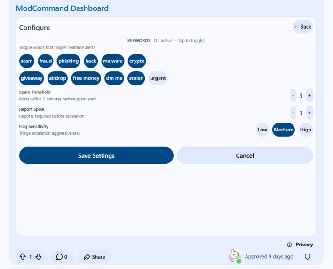Viewport: 333px width, 269px height.
Task: Click the comment count 0
Action: [x=66, y=257]
